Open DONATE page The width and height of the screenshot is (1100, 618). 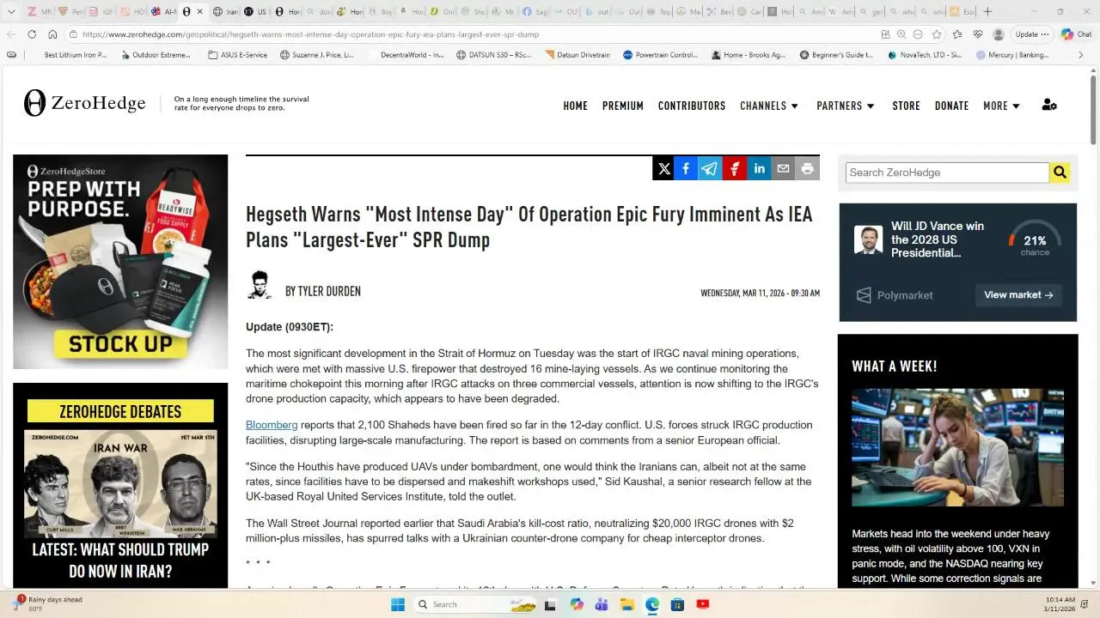coord(951,106)
